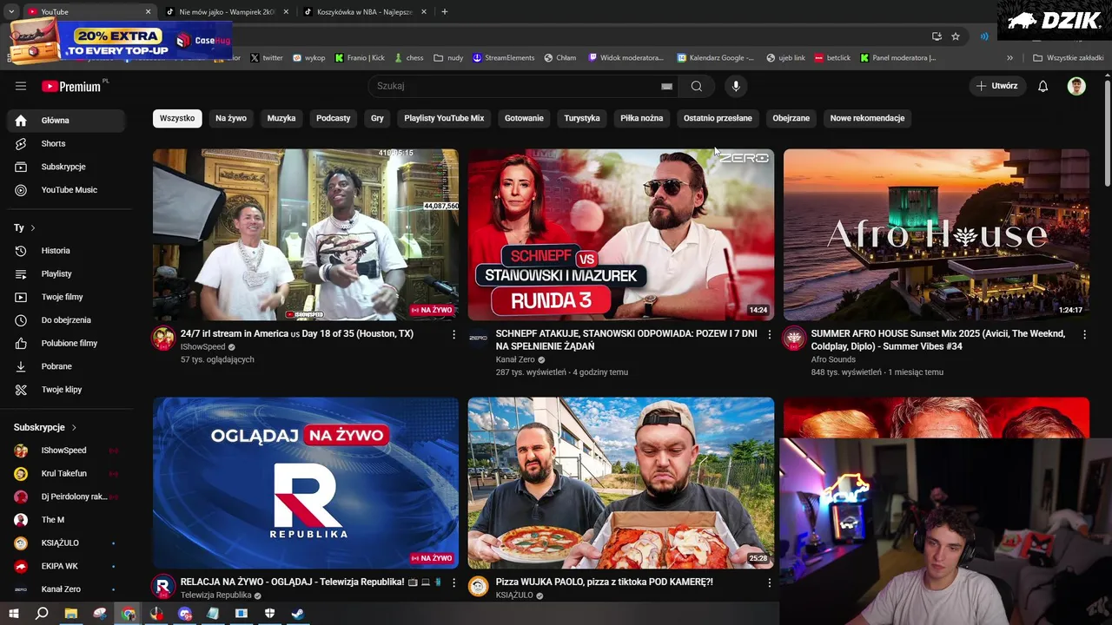Open options menu for Summer Afro House video
Screen dimensions: 1112x625
pyautogui.click(x=1084, y=334)
